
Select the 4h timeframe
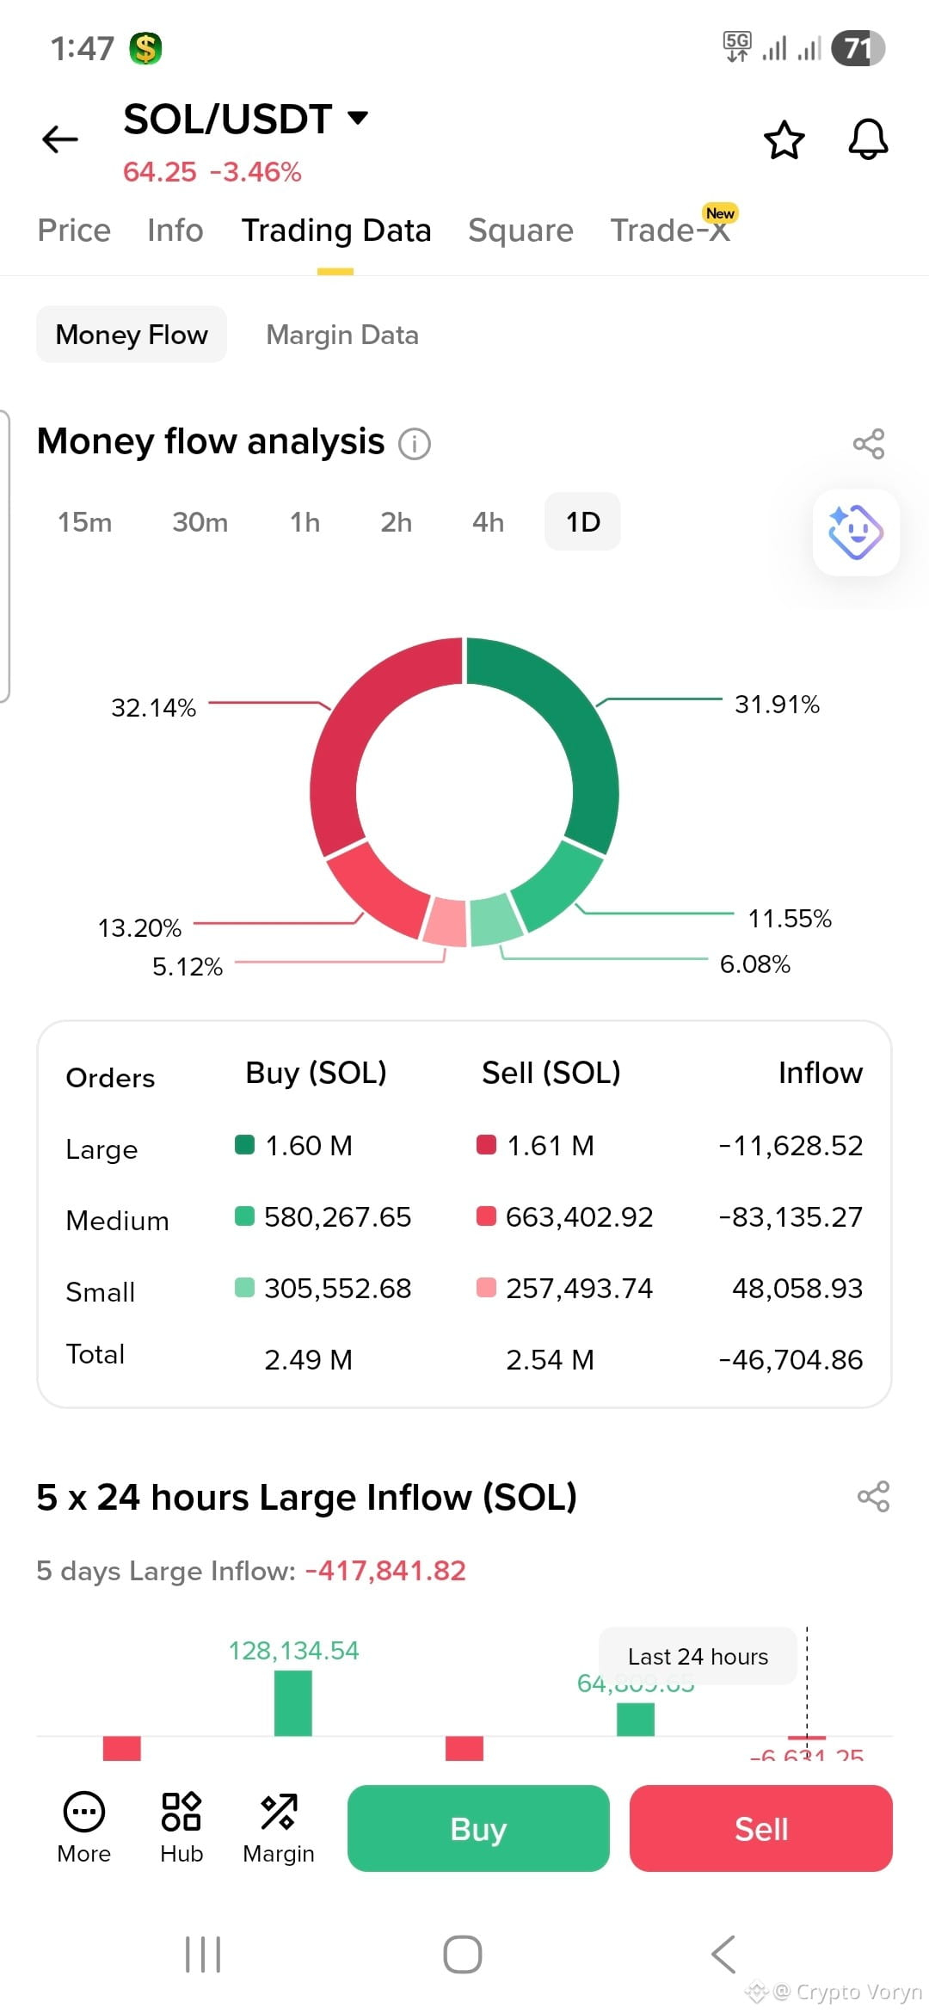(x=488, y=522)
